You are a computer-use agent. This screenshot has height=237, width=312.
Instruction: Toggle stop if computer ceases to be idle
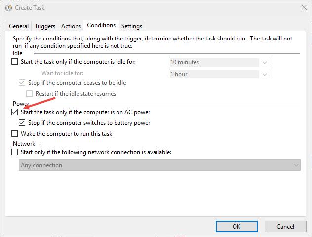coord(22,83)
